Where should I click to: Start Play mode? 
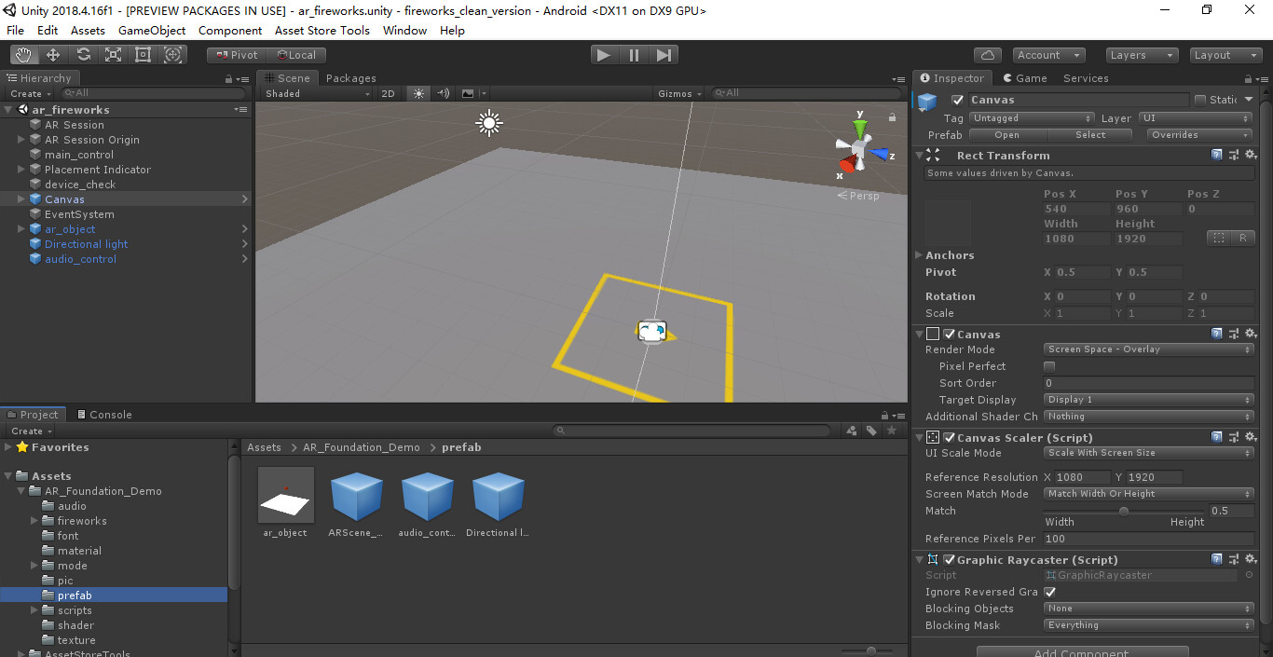pyautogui.click(x=604, y=55)
